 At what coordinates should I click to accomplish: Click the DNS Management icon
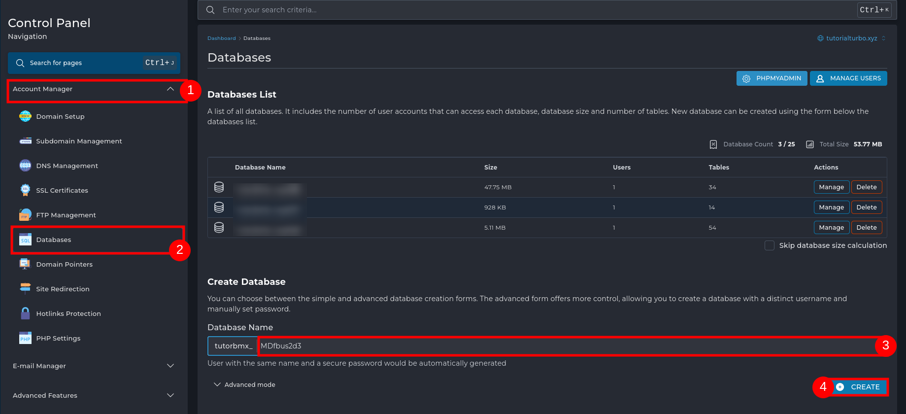pyautogui.click(x=25, y=166)
